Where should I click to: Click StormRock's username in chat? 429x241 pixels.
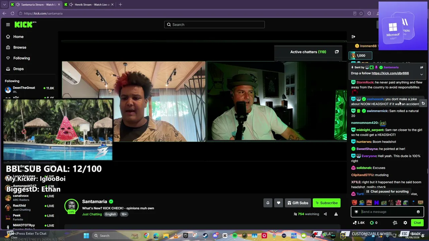point(365,82)
